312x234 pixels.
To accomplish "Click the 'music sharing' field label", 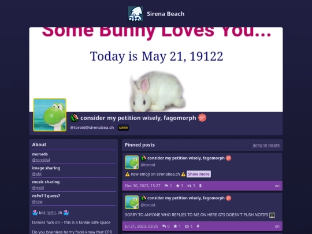I will (x=46, y=182).
